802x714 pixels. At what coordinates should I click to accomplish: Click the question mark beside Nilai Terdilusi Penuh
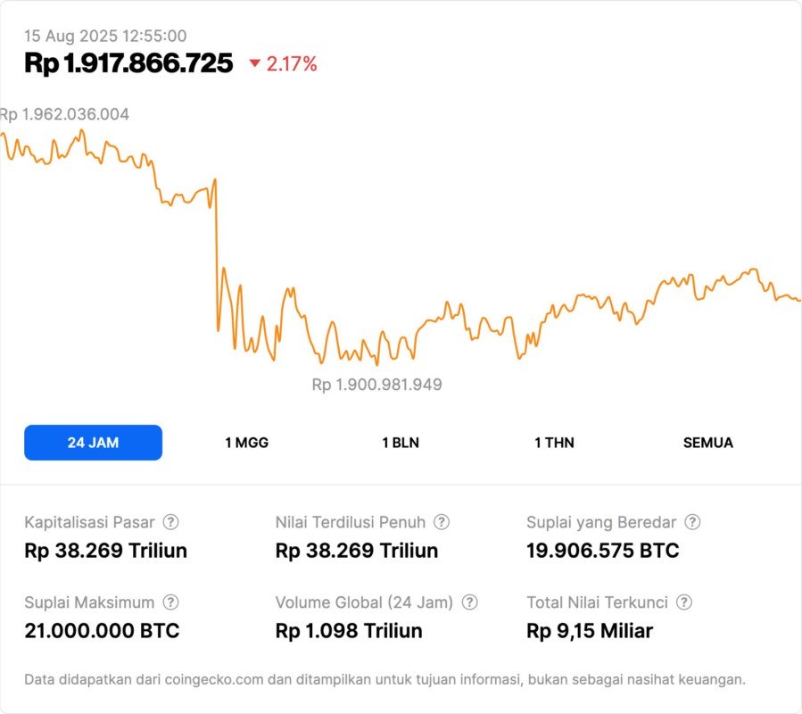(x=441, y=522)
